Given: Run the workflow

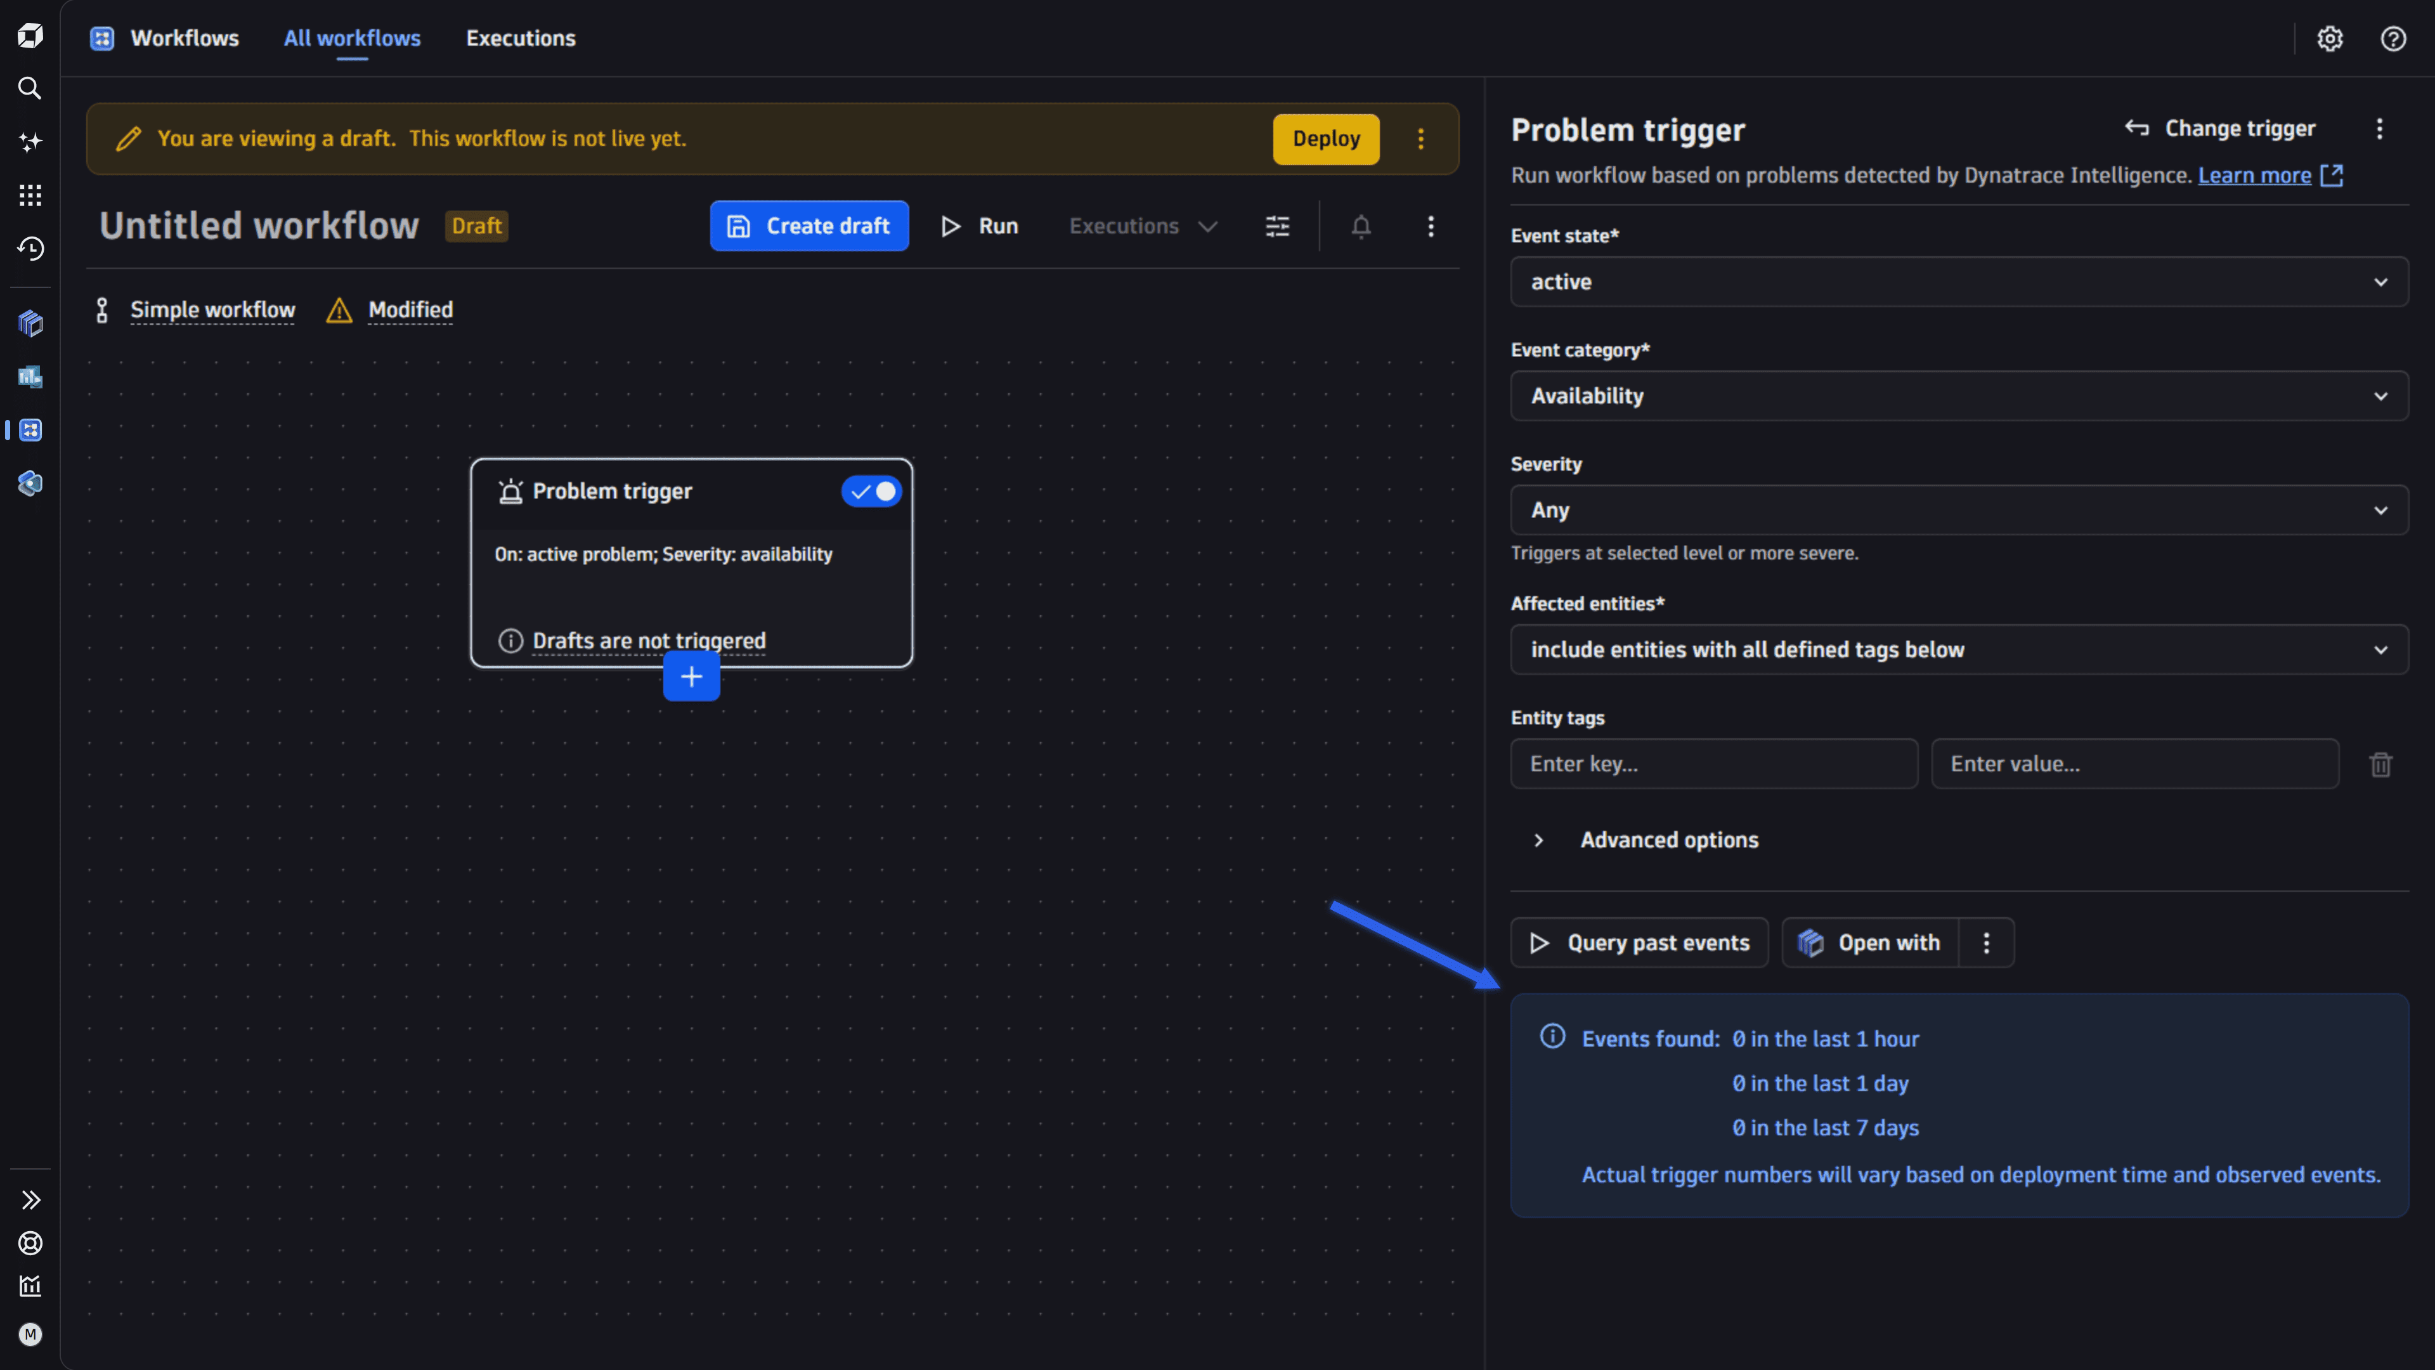Looking at the screenshot, I should [979, 226].
